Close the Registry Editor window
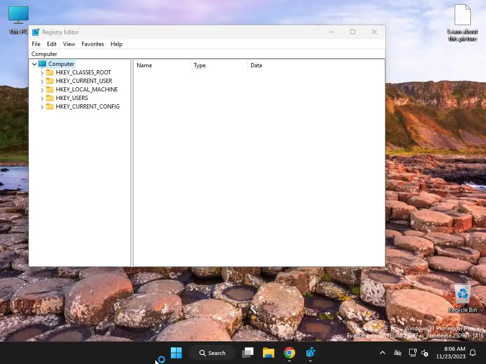Viewport: 486px width, 364px height. 374,32
